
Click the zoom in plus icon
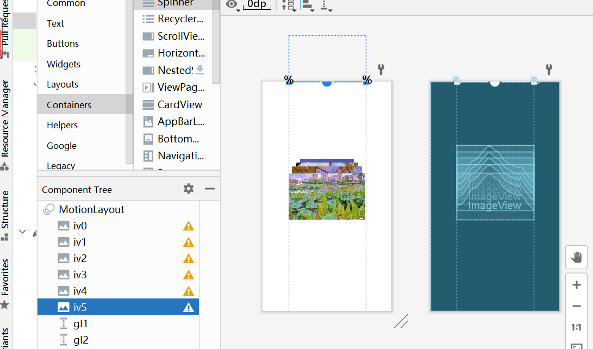click(576, 284)
